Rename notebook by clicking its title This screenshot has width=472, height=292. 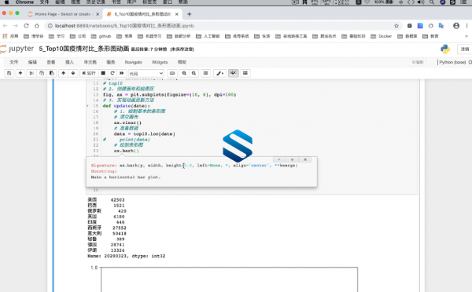point(84,49)
